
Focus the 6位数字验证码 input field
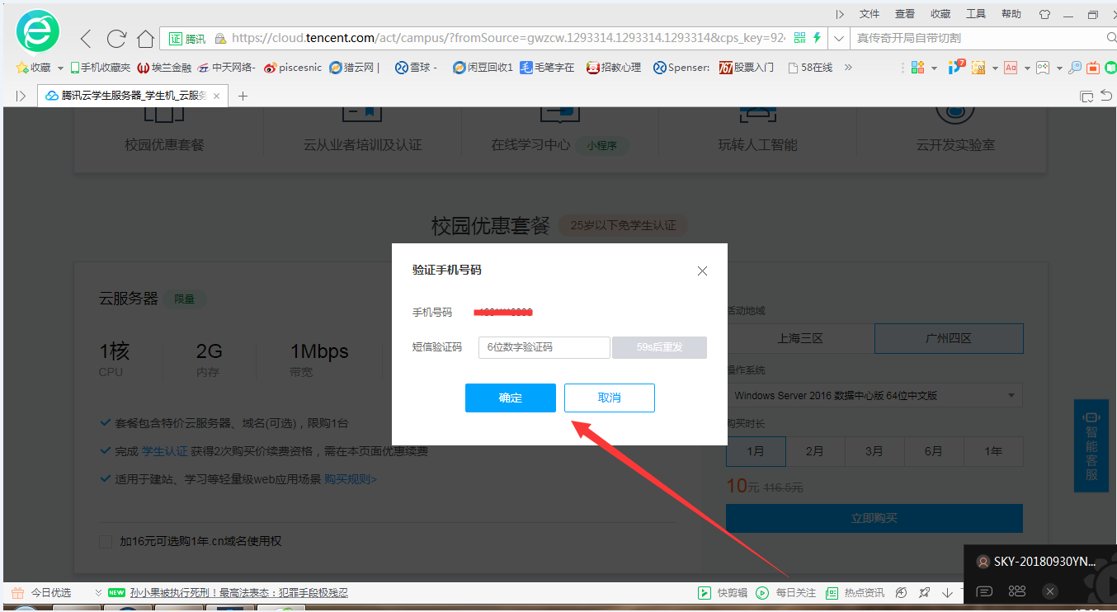(x=544, y=347)
